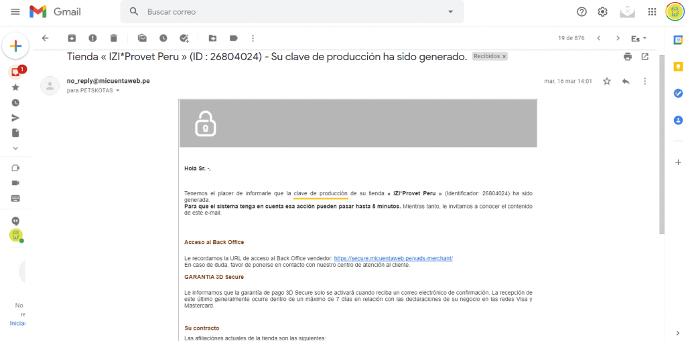Toggle the star on this message
This screenshot has height=341, width=686.
coord(607,81)
